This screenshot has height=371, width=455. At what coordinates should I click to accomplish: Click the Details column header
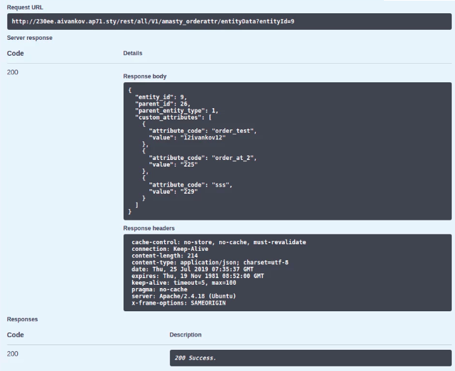[x=132, y=53]
